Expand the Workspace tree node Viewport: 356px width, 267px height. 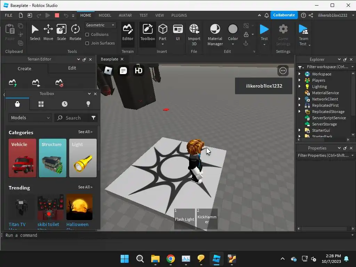[299, 74]
